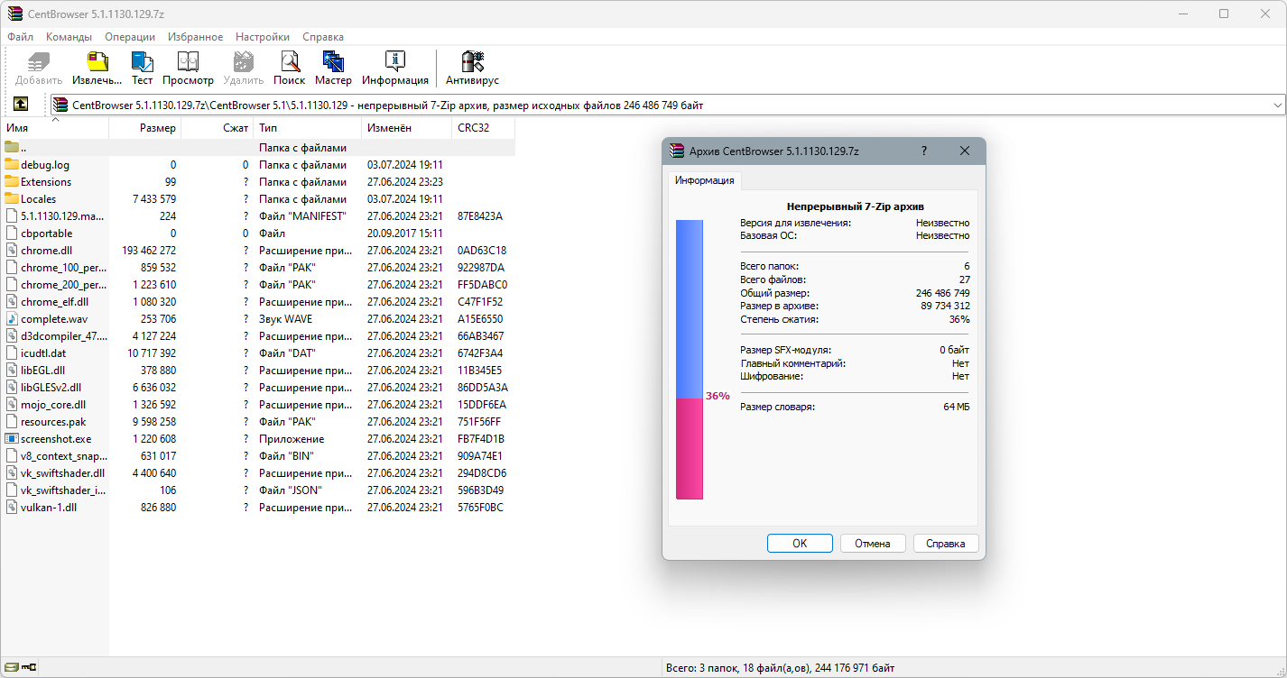Open the Просмотр viewer icon
The height and width of the screenshot is (678, 1287).
[188, 62]
